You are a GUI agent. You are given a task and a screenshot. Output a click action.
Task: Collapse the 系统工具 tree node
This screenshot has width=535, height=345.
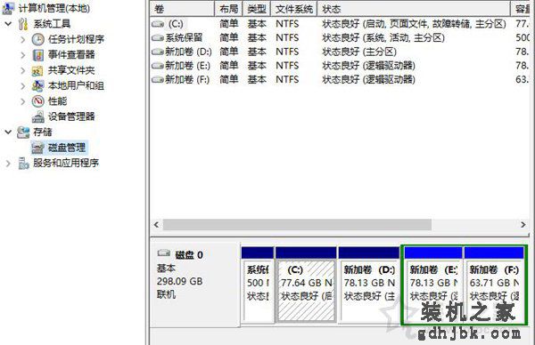coord(9,24)
